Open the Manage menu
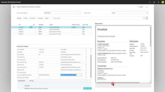165x92 pixels. [19, 18]
